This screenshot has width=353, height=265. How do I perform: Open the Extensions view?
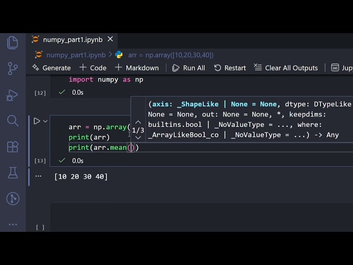point(13,147)
